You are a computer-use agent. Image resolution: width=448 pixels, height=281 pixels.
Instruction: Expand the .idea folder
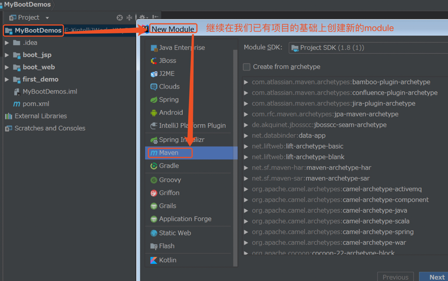(x=7, y=43)
